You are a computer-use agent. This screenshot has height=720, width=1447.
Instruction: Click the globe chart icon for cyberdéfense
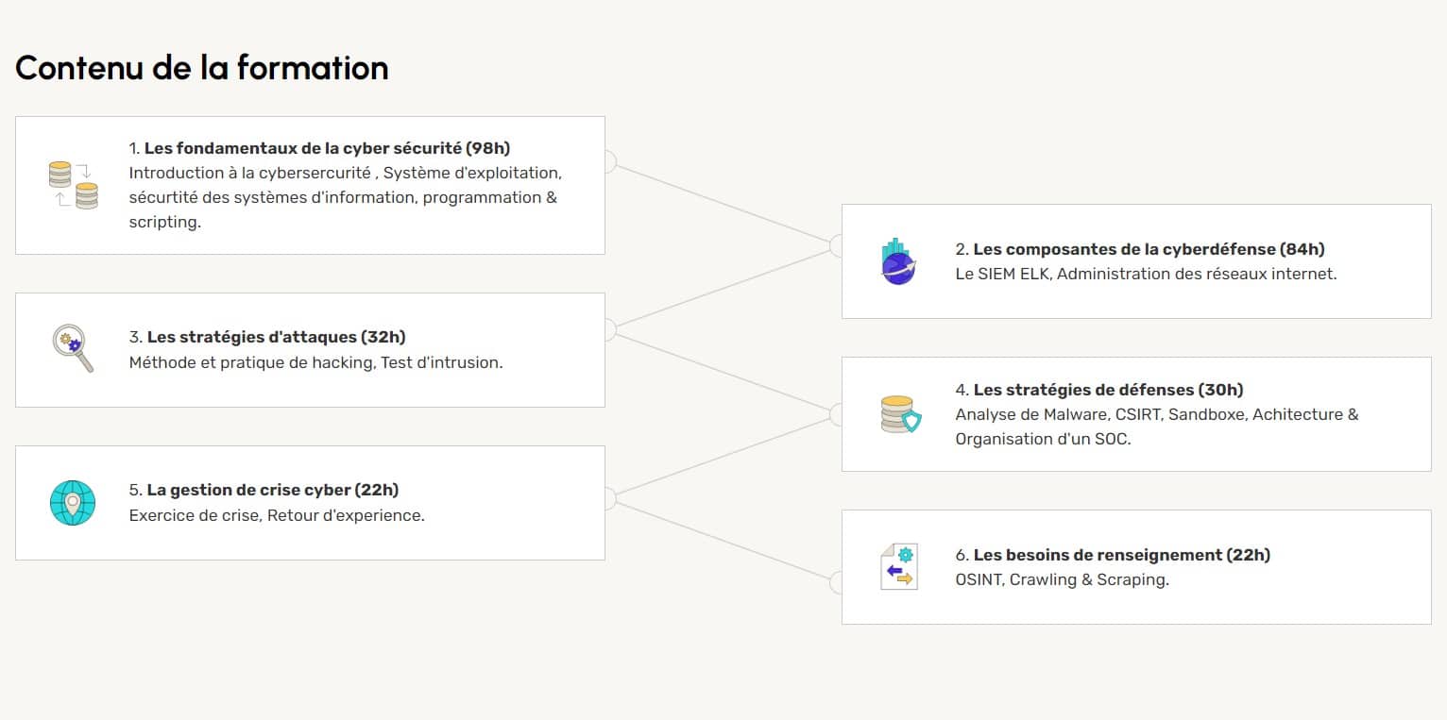click(x=897, y=261)
